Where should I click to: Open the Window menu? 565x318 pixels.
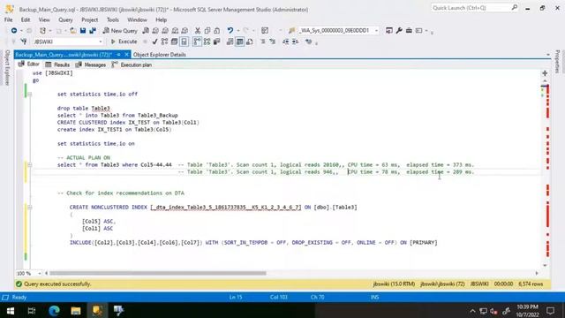point(137,19)
